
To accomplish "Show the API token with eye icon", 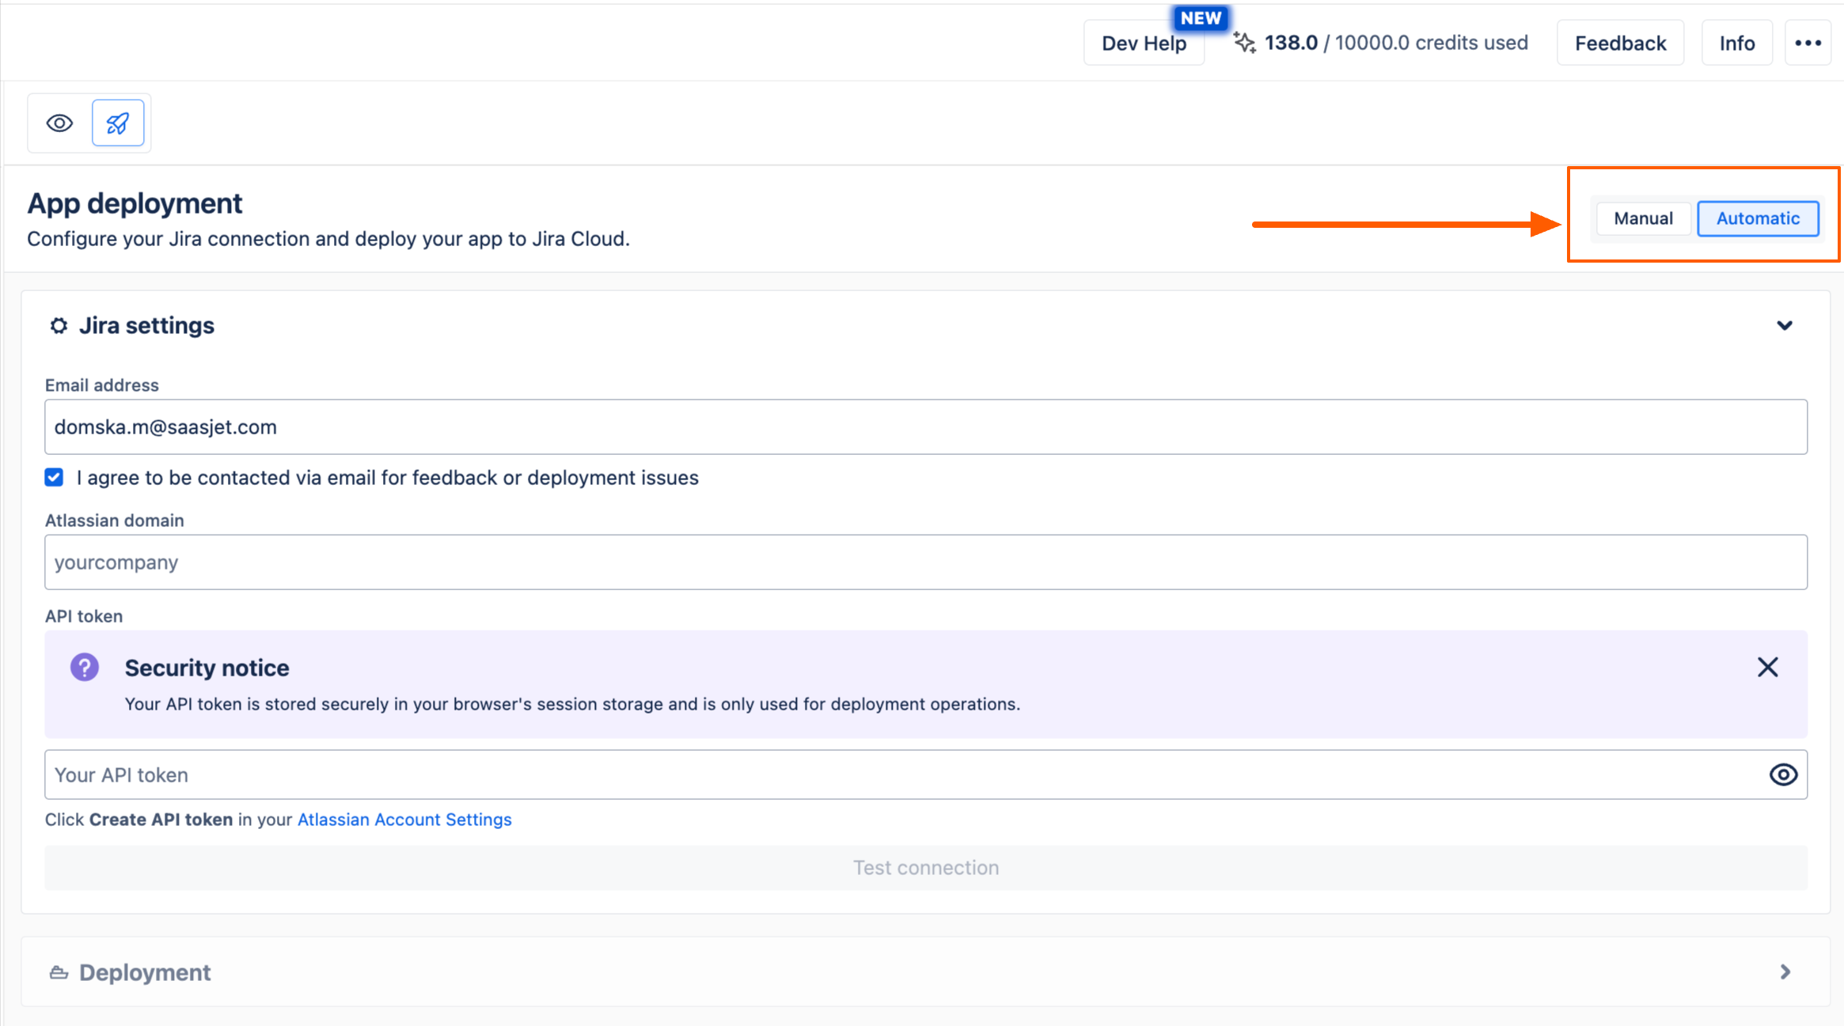I will coord(1783,774).
